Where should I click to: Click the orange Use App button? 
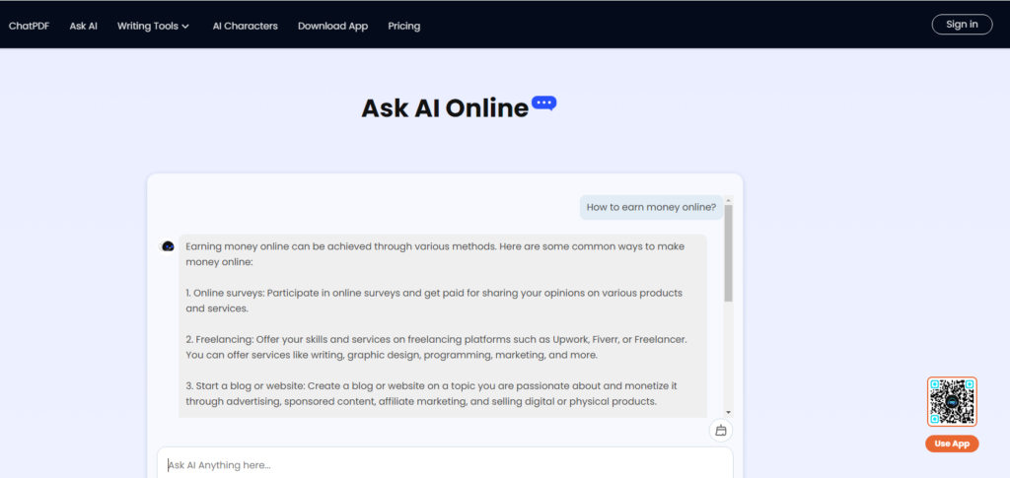click(x=952, y=444)
